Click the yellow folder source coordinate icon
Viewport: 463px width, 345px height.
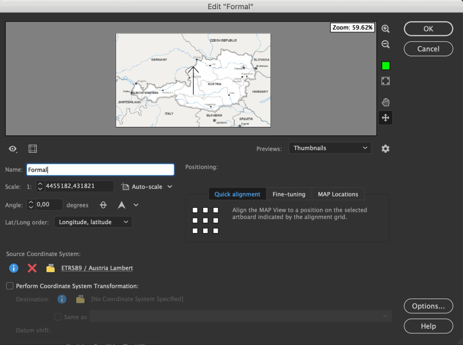point(50,268)
